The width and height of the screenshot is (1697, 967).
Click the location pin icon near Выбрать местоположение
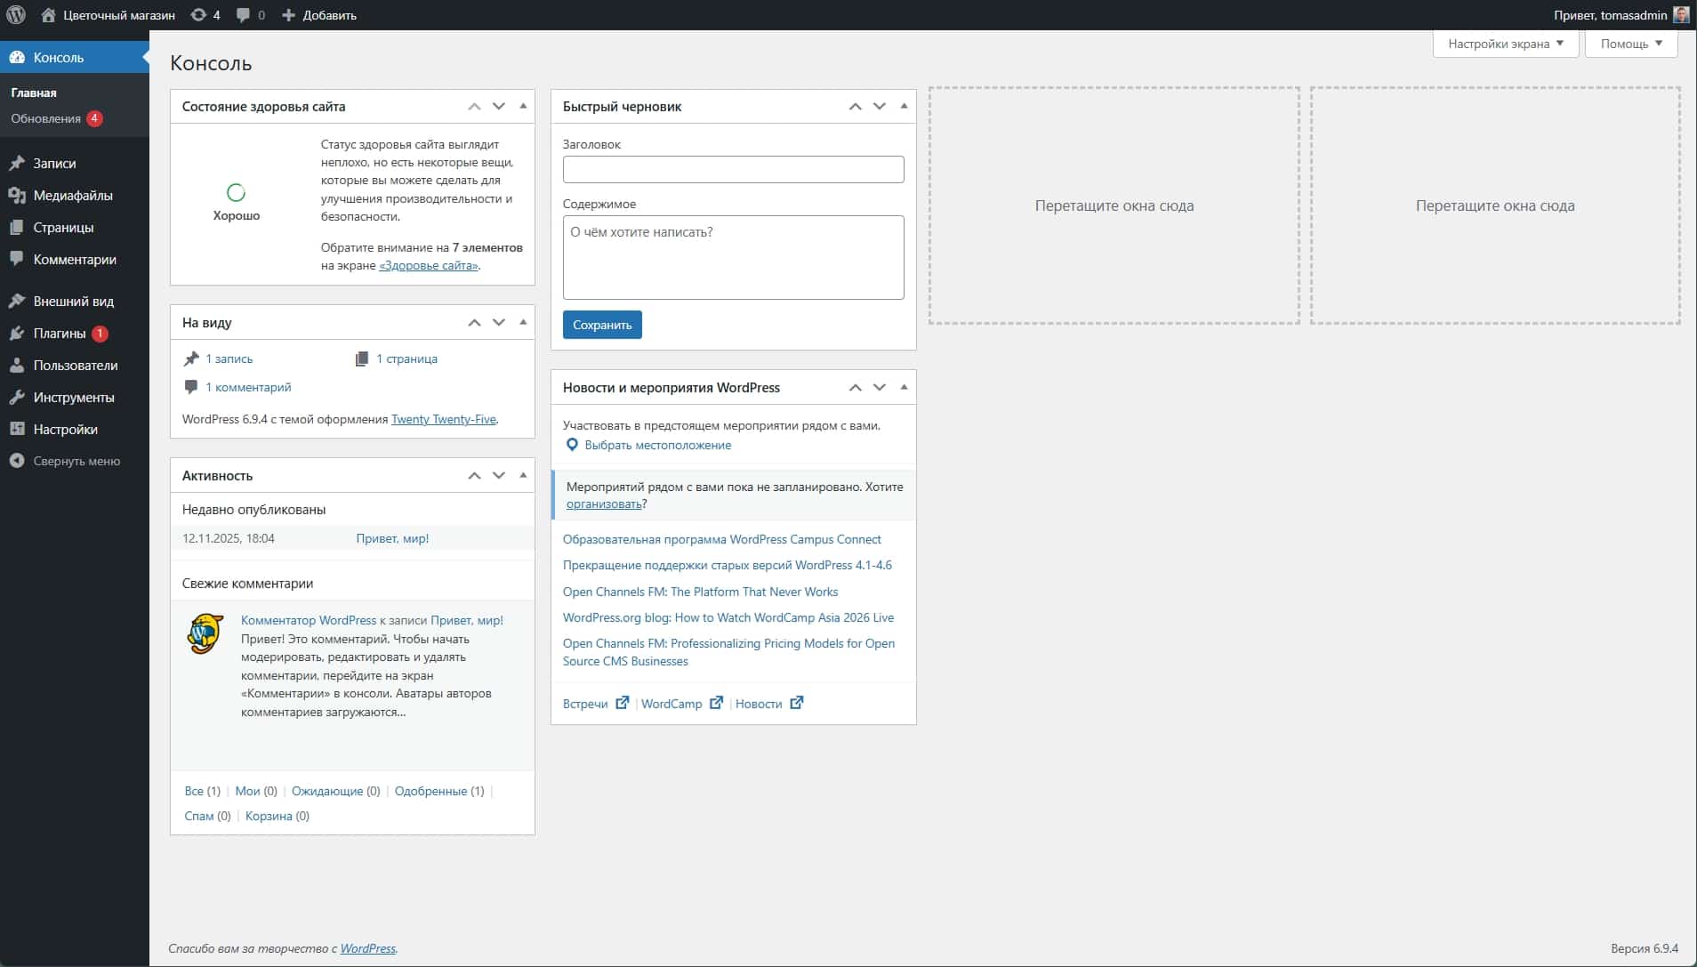[x=572, y=445]
